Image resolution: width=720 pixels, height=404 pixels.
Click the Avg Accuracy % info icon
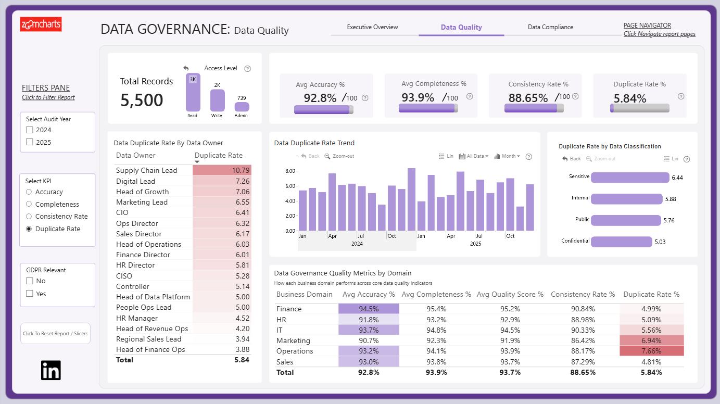(365, 98)
